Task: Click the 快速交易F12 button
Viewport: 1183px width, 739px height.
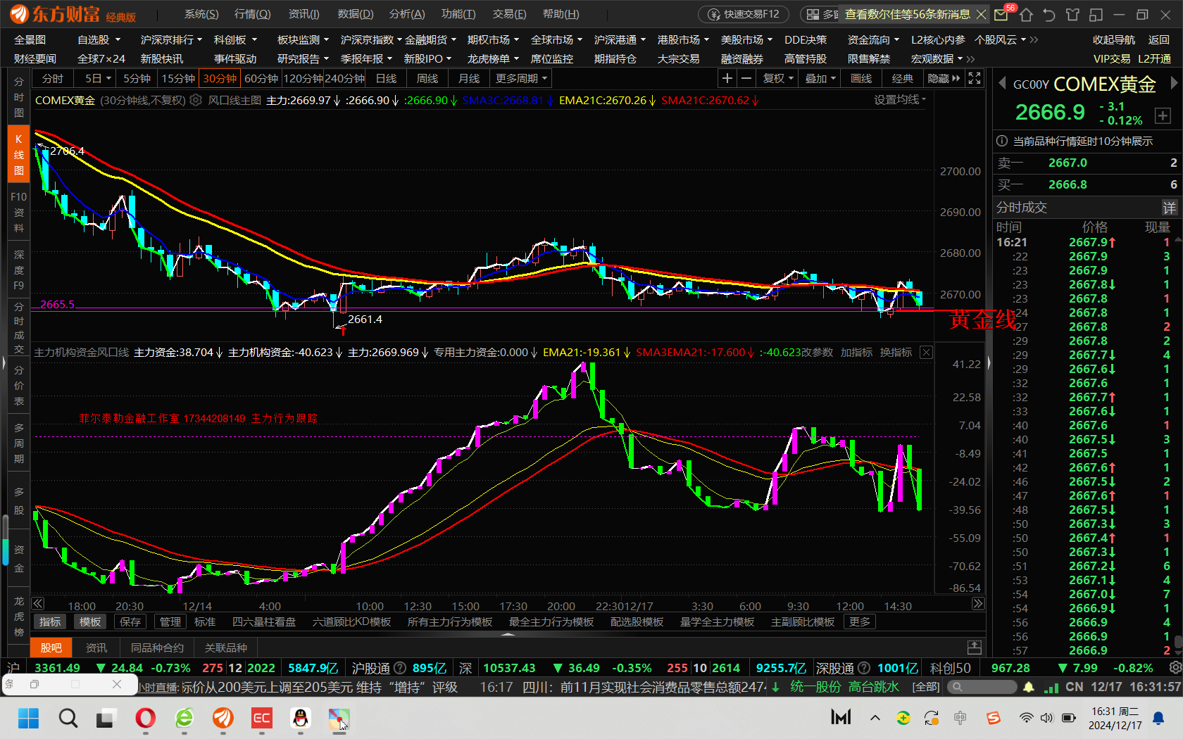Action: pyautogui.click(x=745, y=14)
